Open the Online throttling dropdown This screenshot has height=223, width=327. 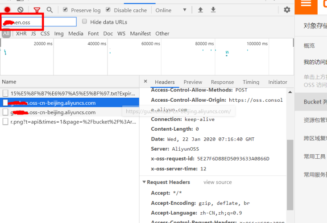(171, 10)
